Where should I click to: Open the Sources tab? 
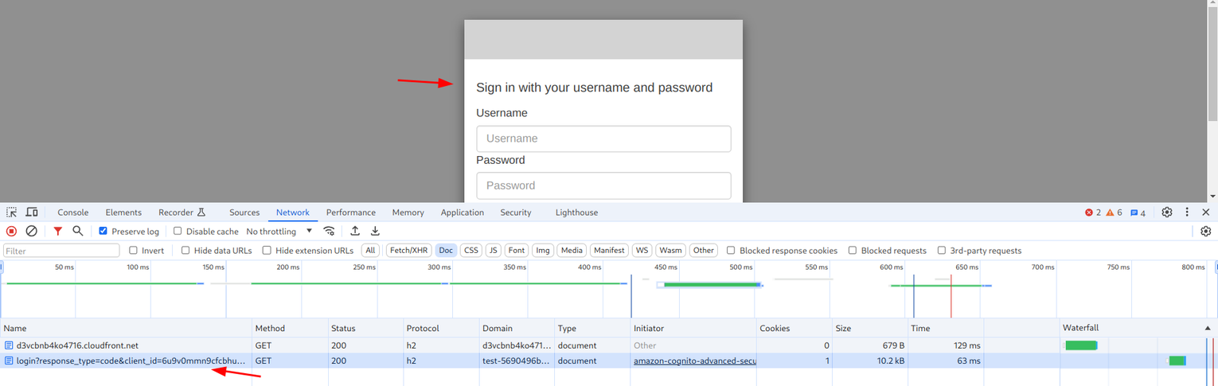(x=244, y=212)
